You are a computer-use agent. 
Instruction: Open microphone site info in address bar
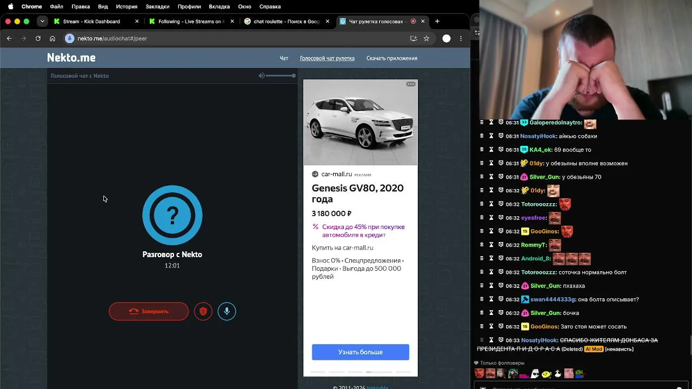pos(70,38)
